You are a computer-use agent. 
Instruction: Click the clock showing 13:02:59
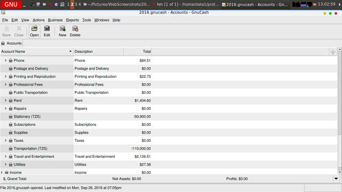click(327, 4)
